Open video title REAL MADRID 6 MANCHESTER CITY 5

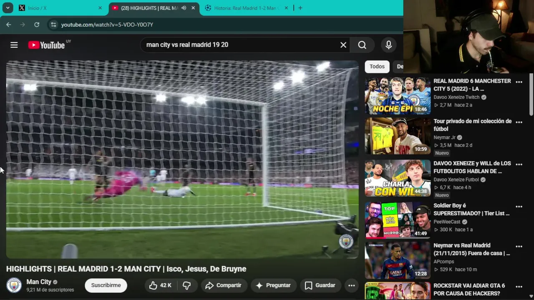tap(472, 85)
